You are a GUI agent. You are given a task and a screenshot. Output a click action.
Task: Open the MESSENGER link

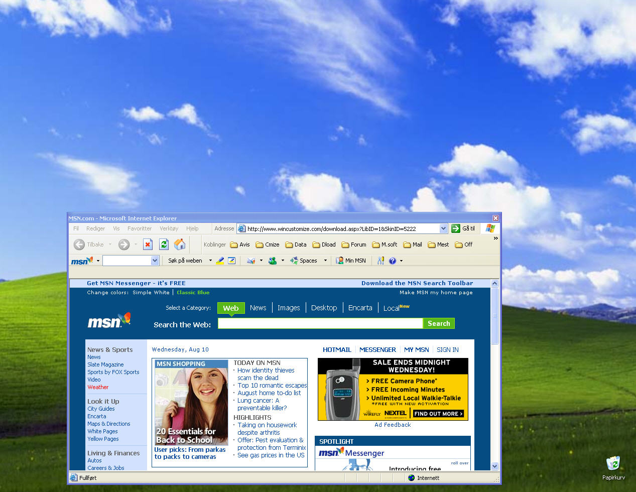377,350
